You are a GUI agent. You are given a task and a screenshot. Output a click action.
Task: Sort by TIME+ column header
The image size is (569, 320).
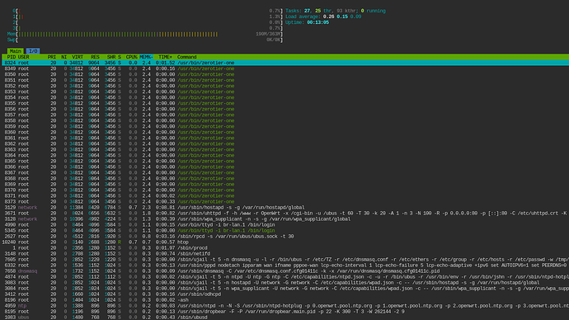[x=165, y=57]
